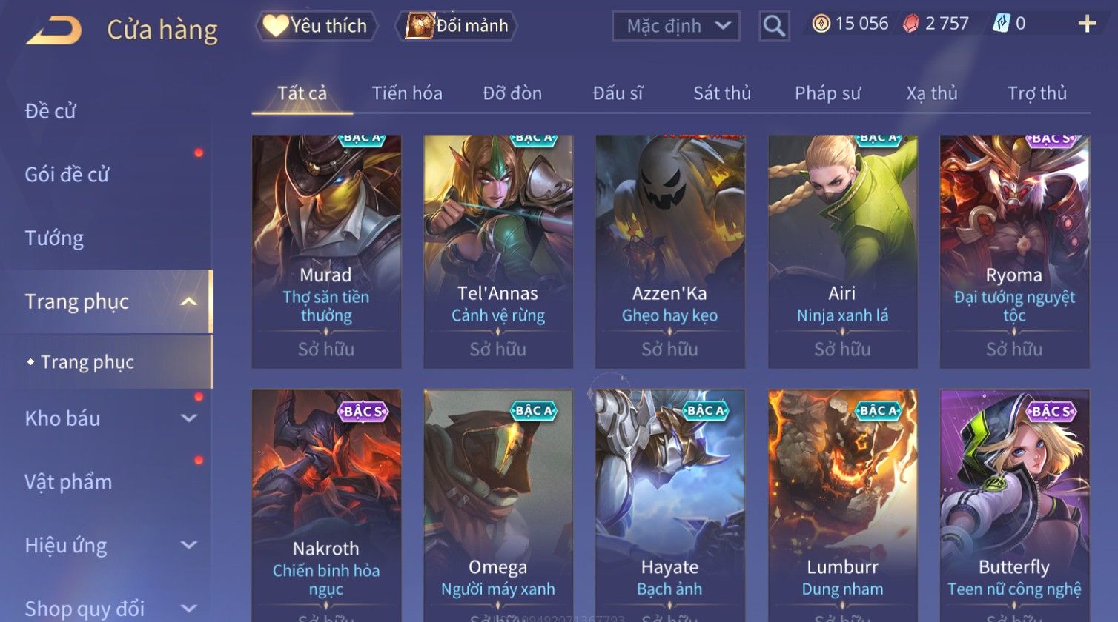Switch to the Pháp sư tab
This screenshot has width=1118, height=622.
coord(827,93)
